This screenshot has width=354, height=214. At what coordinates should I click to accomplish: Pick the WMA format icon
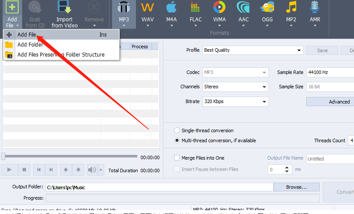[x=219, y=7]
